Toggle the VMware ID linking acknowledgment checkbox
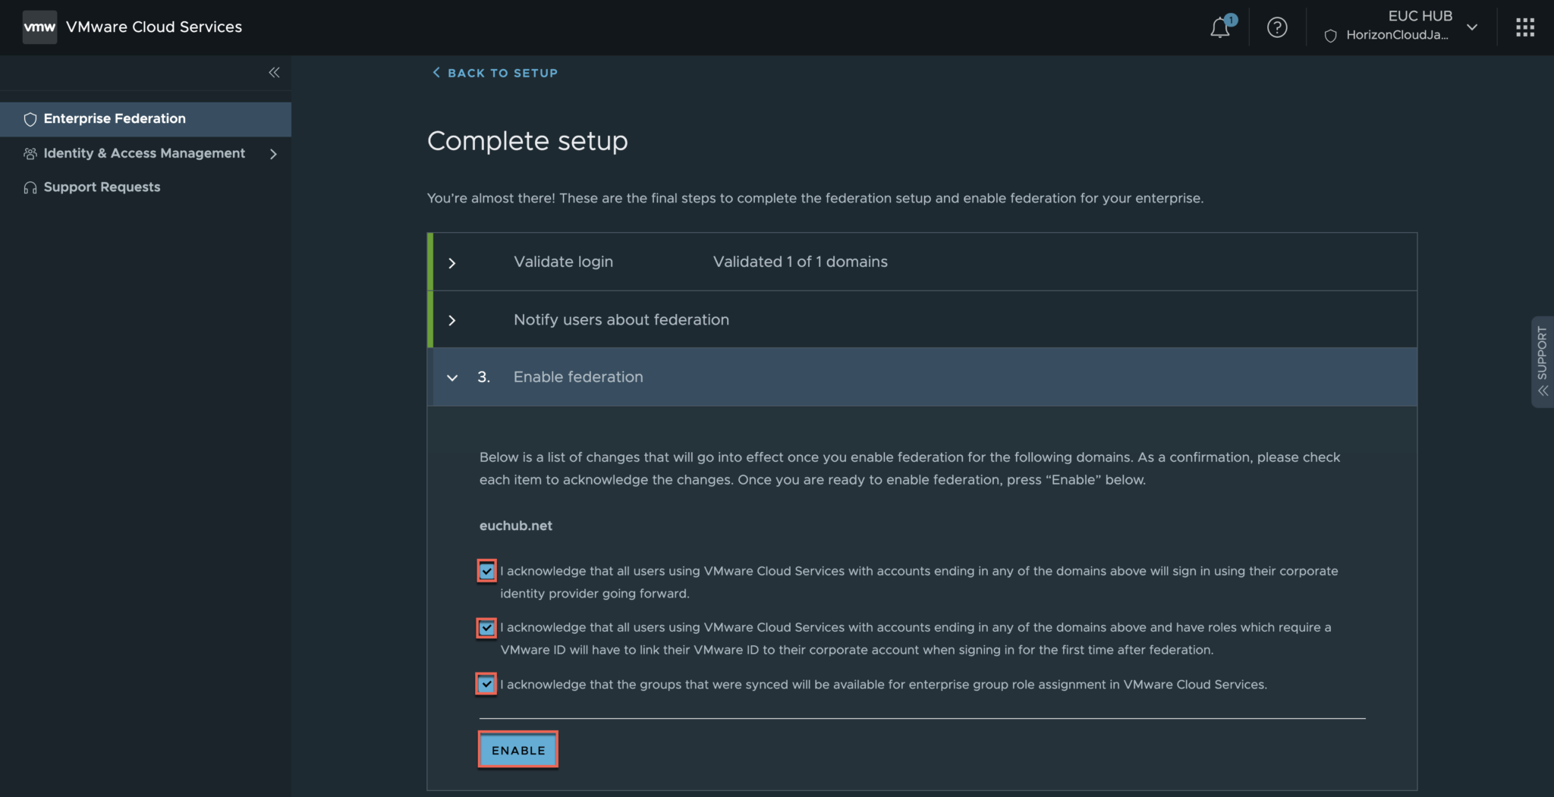 [x=487, y=628]
